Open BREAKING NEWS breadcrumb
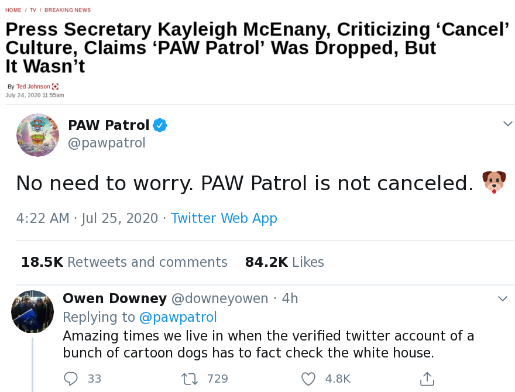 [67, 10]
